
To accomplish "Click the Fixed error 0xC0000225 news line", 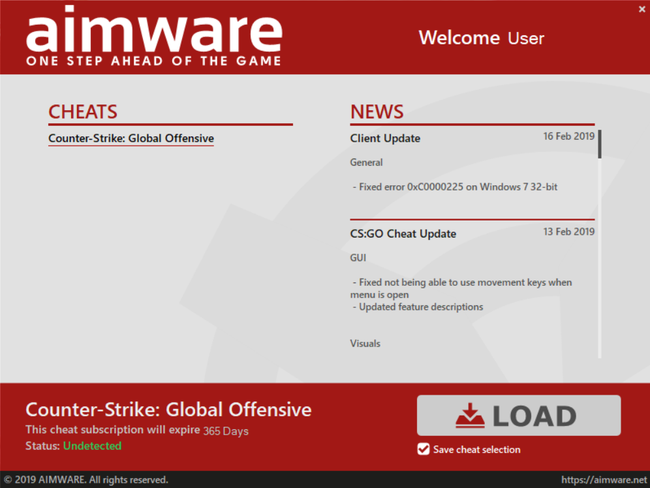I will coord(455,187).
